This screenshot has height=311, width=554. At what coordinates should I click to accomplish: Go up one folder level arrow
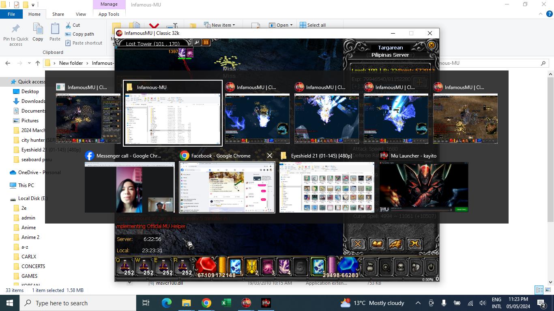coord(38,63)
